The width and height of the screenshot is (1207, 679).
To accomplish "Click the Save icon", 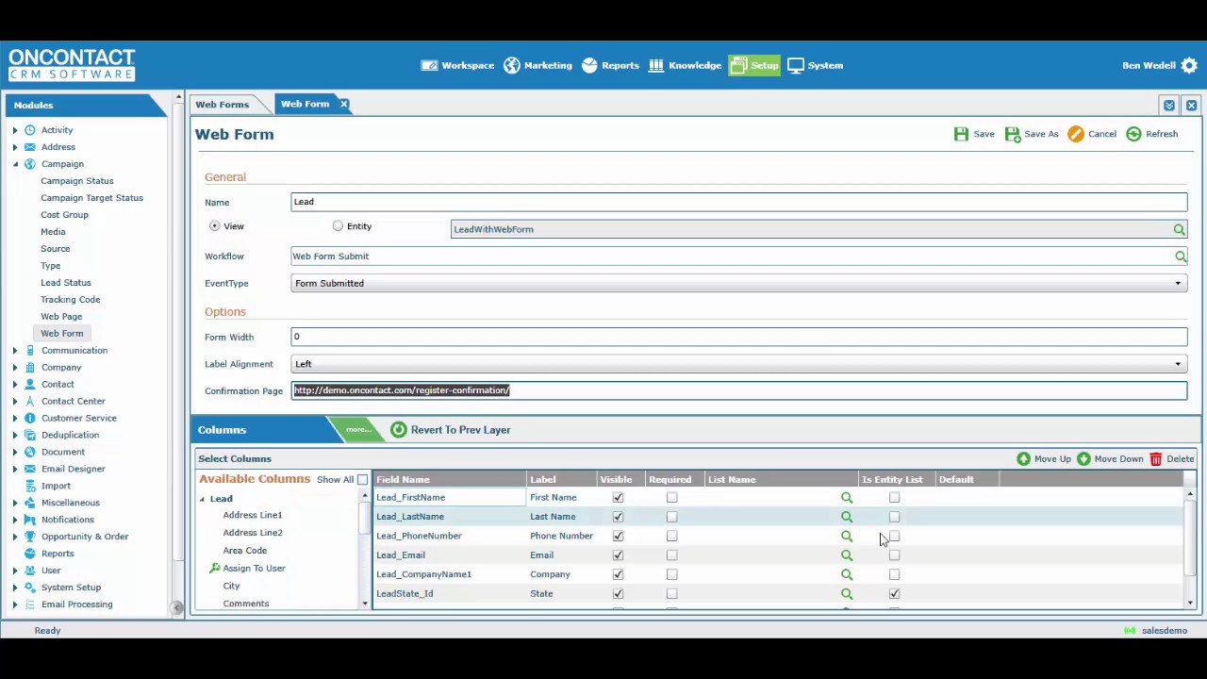I will coord(961,134).
